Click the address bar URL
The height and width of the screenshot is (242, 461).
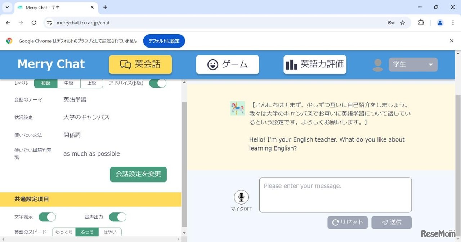click(x=83, y=23)
